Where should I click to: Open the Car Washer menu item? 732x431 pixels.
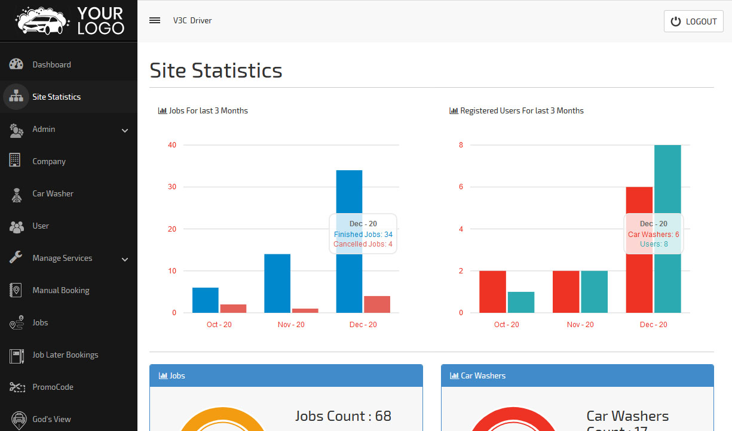[69, 193]
